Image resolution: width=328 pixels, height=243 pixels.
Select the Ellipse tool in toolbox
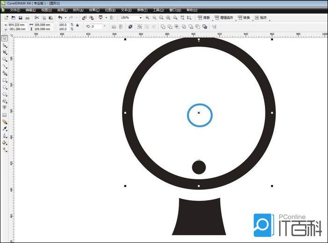tap(5, 87)
